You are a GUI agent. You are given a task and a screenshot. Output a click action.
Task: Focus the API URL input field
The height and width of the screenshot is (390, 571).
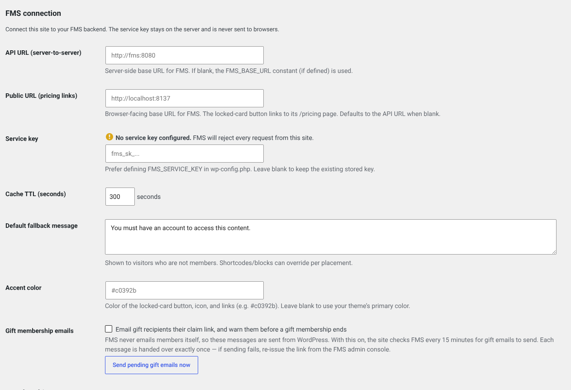(x=184, y=55)
